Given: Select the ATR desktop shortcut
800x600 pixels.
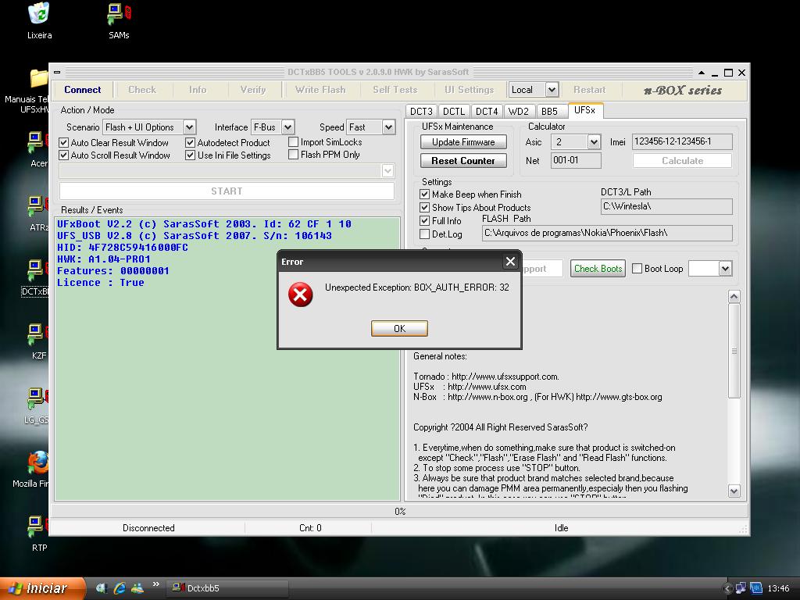Looking at the screenshot, I should point(37,206).
